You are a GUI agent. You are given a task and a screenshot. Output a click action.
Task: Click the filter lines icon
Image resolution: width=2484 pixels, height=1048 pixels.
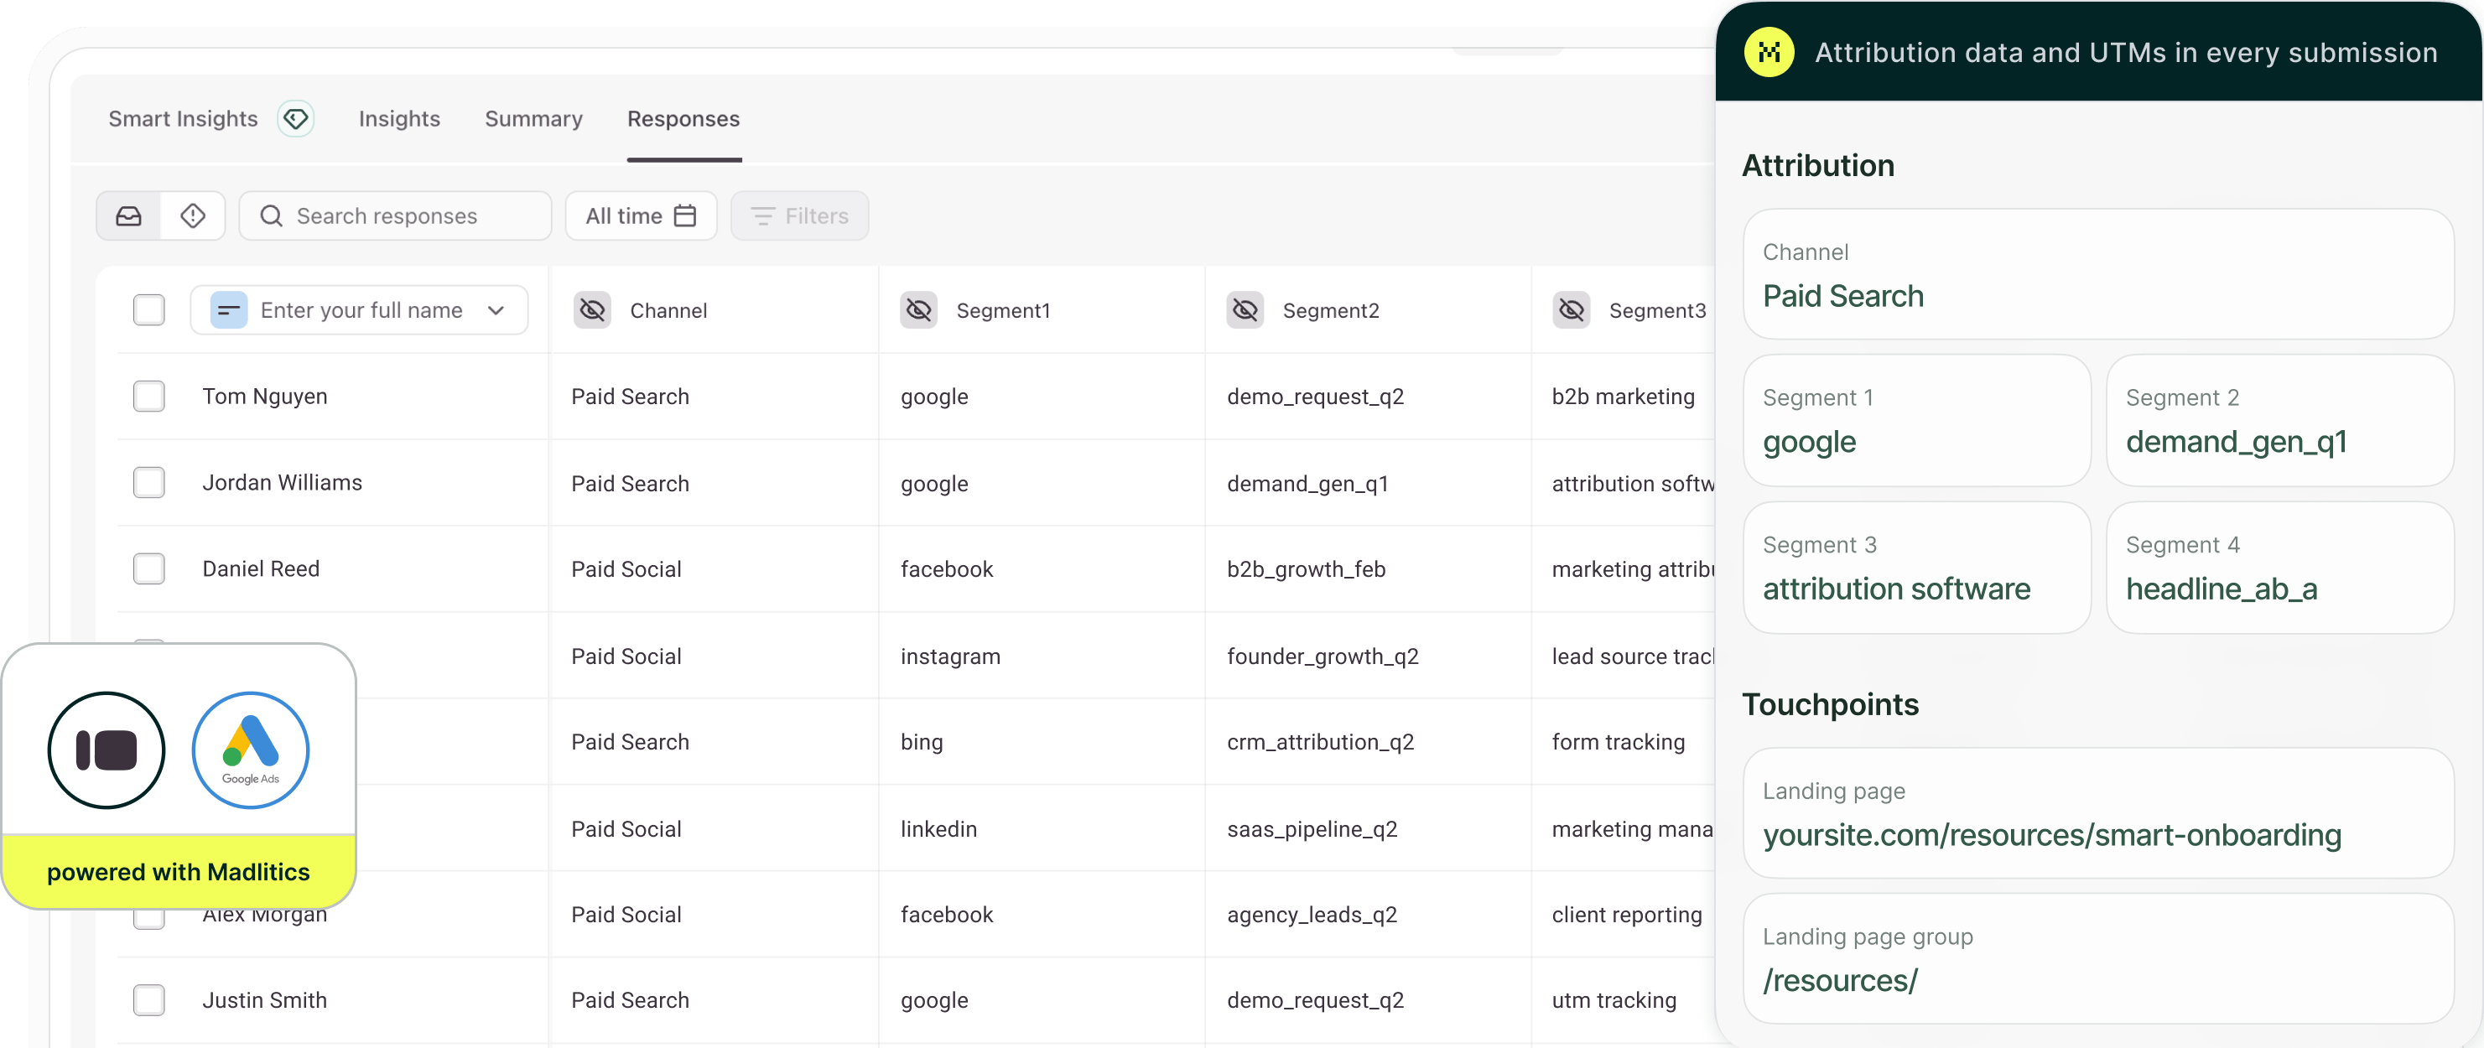[763, 216]
